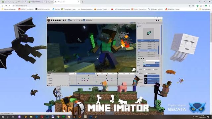This screenshot has width=212, height=119.
Task: Open the Windows notification center
Action: pyautogui.click(x=208, y=117)
